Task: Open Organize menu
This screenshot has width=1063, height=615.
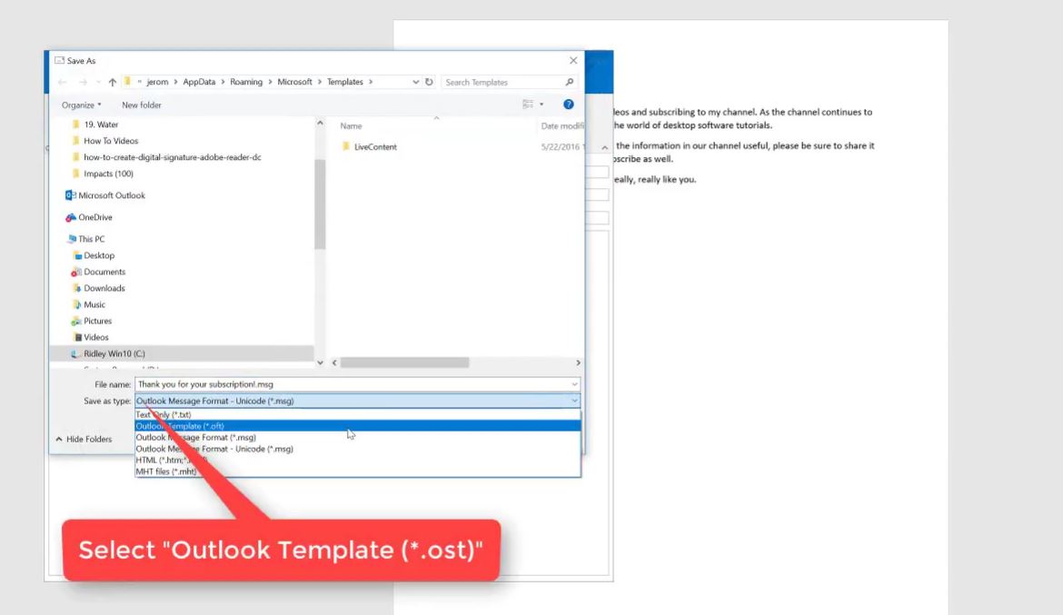Action: pos(82,105)
